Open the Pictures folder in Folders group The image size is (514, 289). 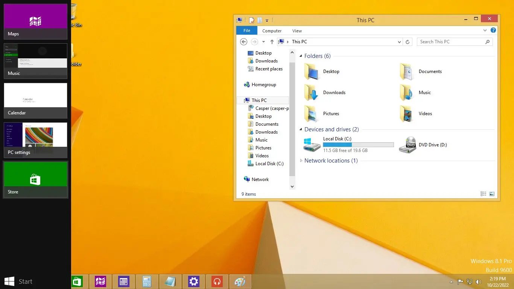click(312, 114)
